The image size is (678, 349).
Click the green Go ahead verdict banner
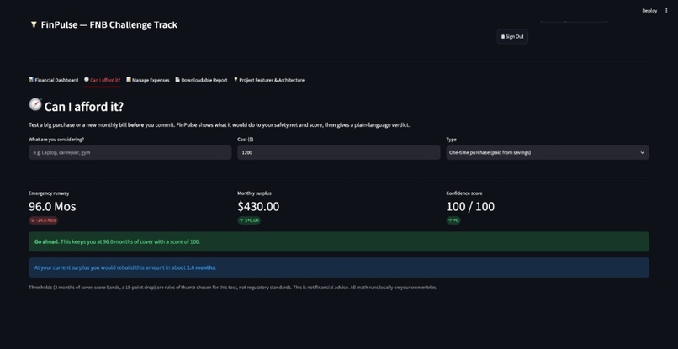point(338,241)
